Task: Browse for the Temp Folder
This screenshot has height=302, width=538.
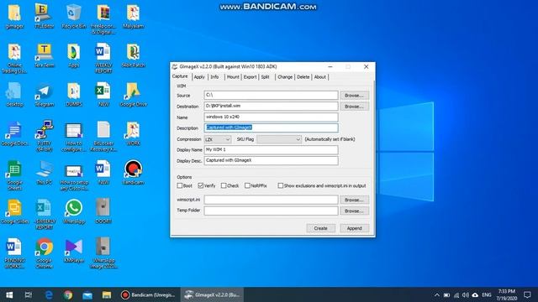Action: (x=355, y=211)
